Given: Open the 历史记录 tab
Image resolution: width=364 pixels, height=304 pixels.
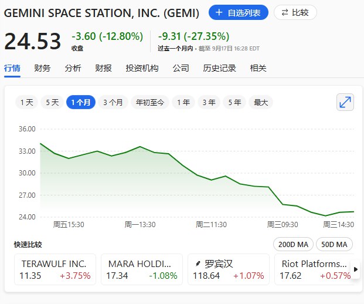Looking at the screenshot, I should pyautogui.click(x=219, y=68).
